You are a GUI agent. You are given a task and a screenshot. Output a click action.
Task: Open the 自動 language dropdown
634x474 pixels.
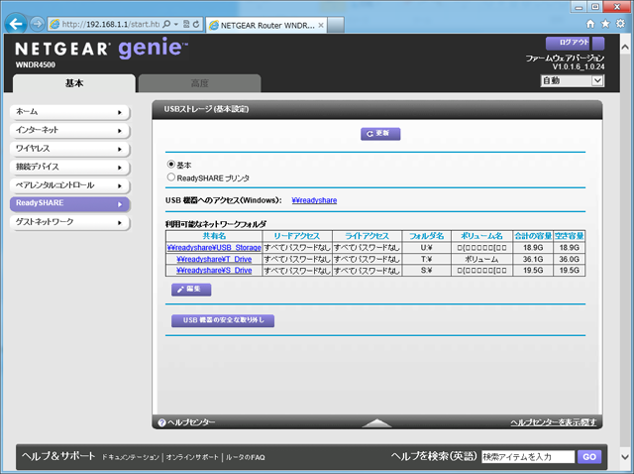[570, 80]
